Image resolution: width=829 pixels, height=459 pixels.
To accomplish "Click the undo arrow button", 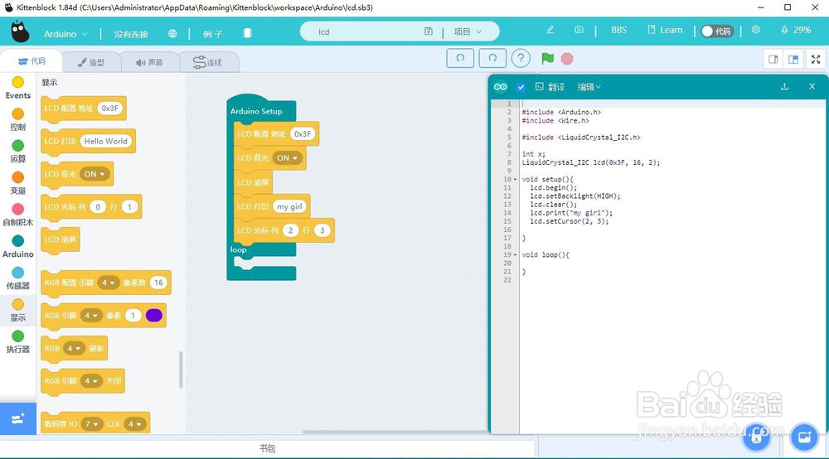I will pos(460,58).
